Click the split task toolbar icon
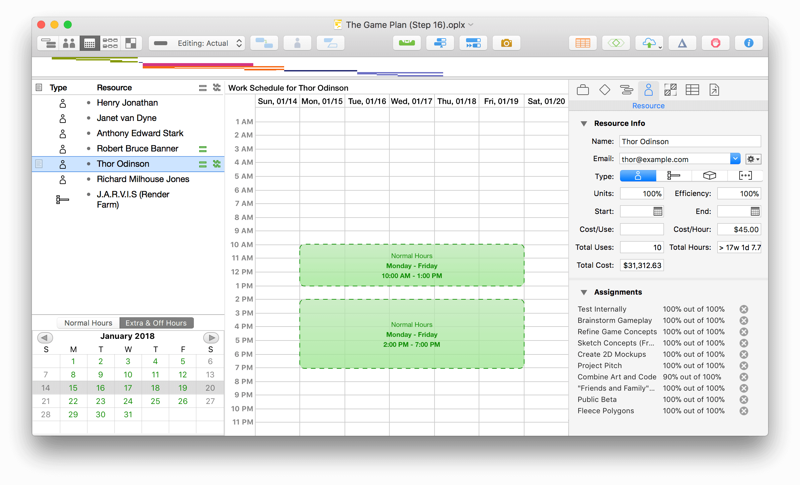This screenshot has width=800, height=485. tap(331, 43)
